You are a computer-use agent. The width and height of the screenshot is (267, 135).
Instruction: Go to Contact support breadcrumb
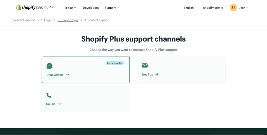click(24, 20)
